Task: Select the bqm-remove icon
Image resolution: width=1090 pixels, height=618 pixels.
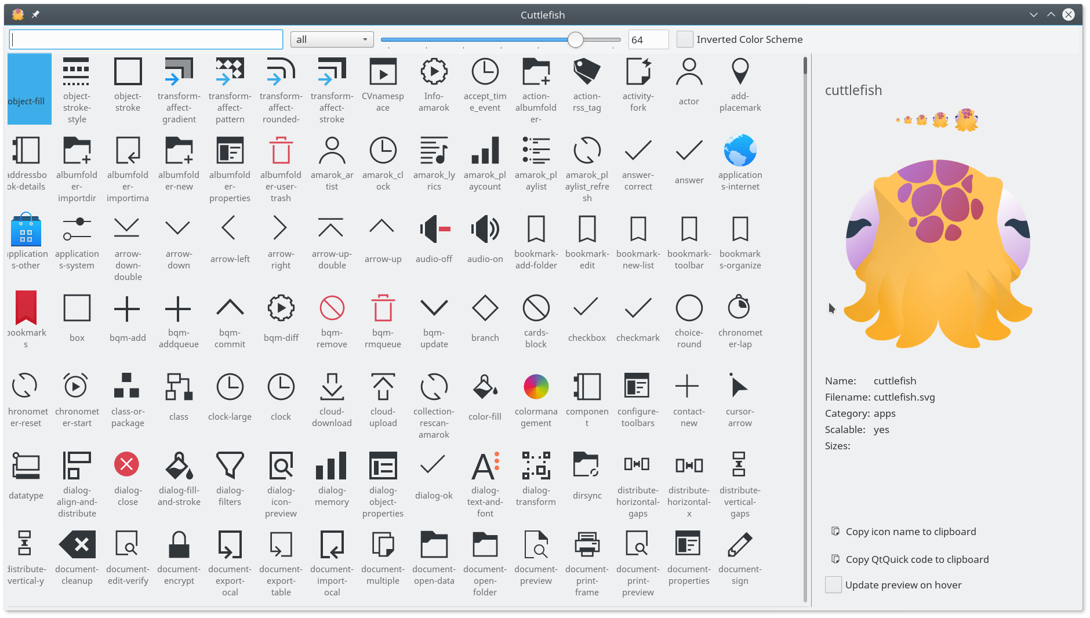Action: coord(332,308)
